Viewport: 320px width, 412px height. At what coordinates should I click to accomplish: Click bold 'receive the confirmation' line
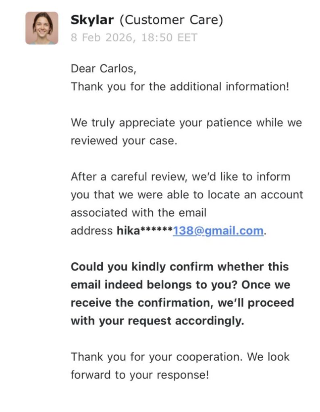pyautogui.click(x=182, y=303)
